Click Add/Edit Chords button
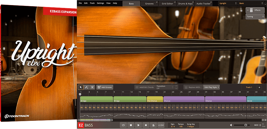 tap(145, 87)
